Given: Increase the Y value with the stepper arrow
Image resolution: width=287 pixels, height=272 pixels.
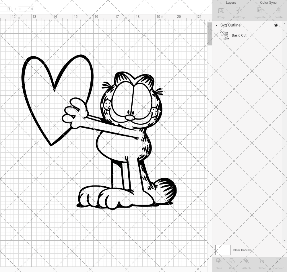Looking at the screenshot, I should tap(32, 8).
